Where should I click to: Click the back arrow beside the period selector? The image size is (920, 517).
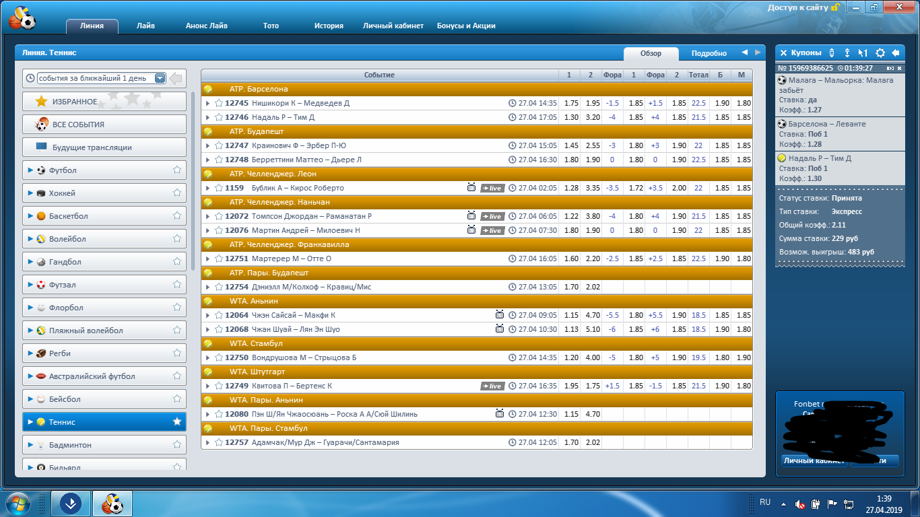click(176, 79)
